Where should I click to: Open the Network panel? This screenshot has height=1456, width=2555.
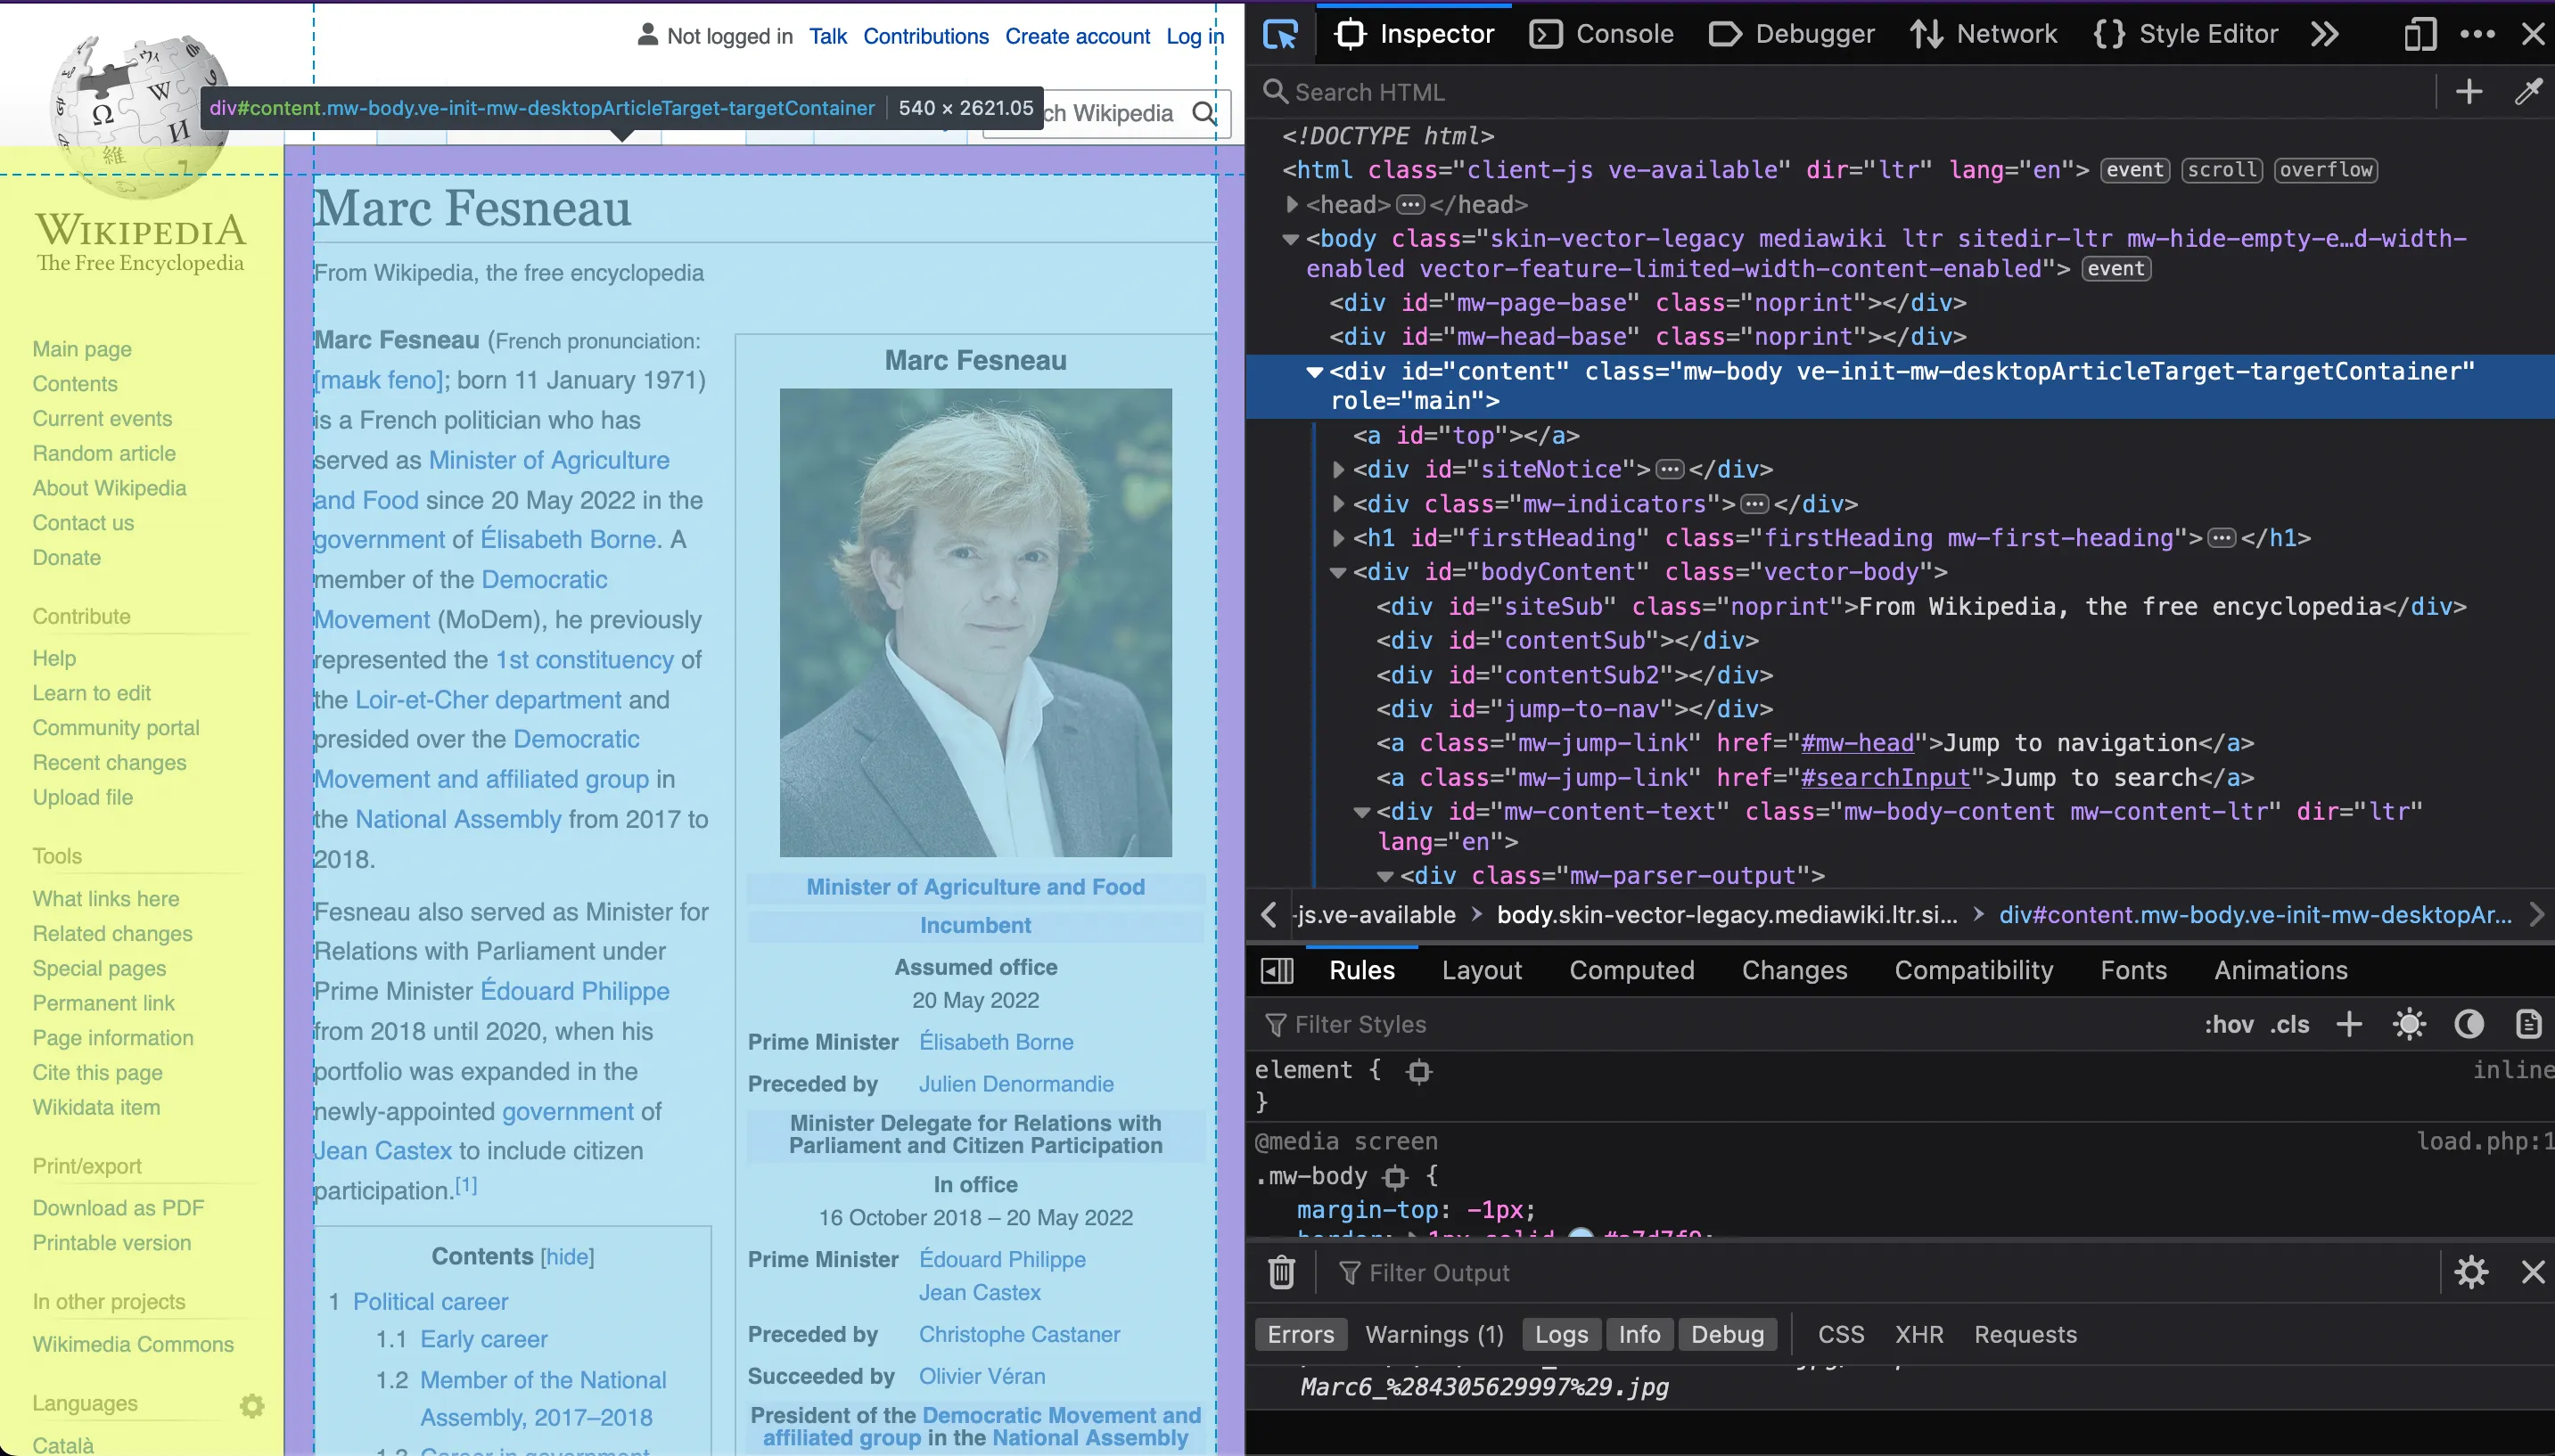pos(2006,33)
